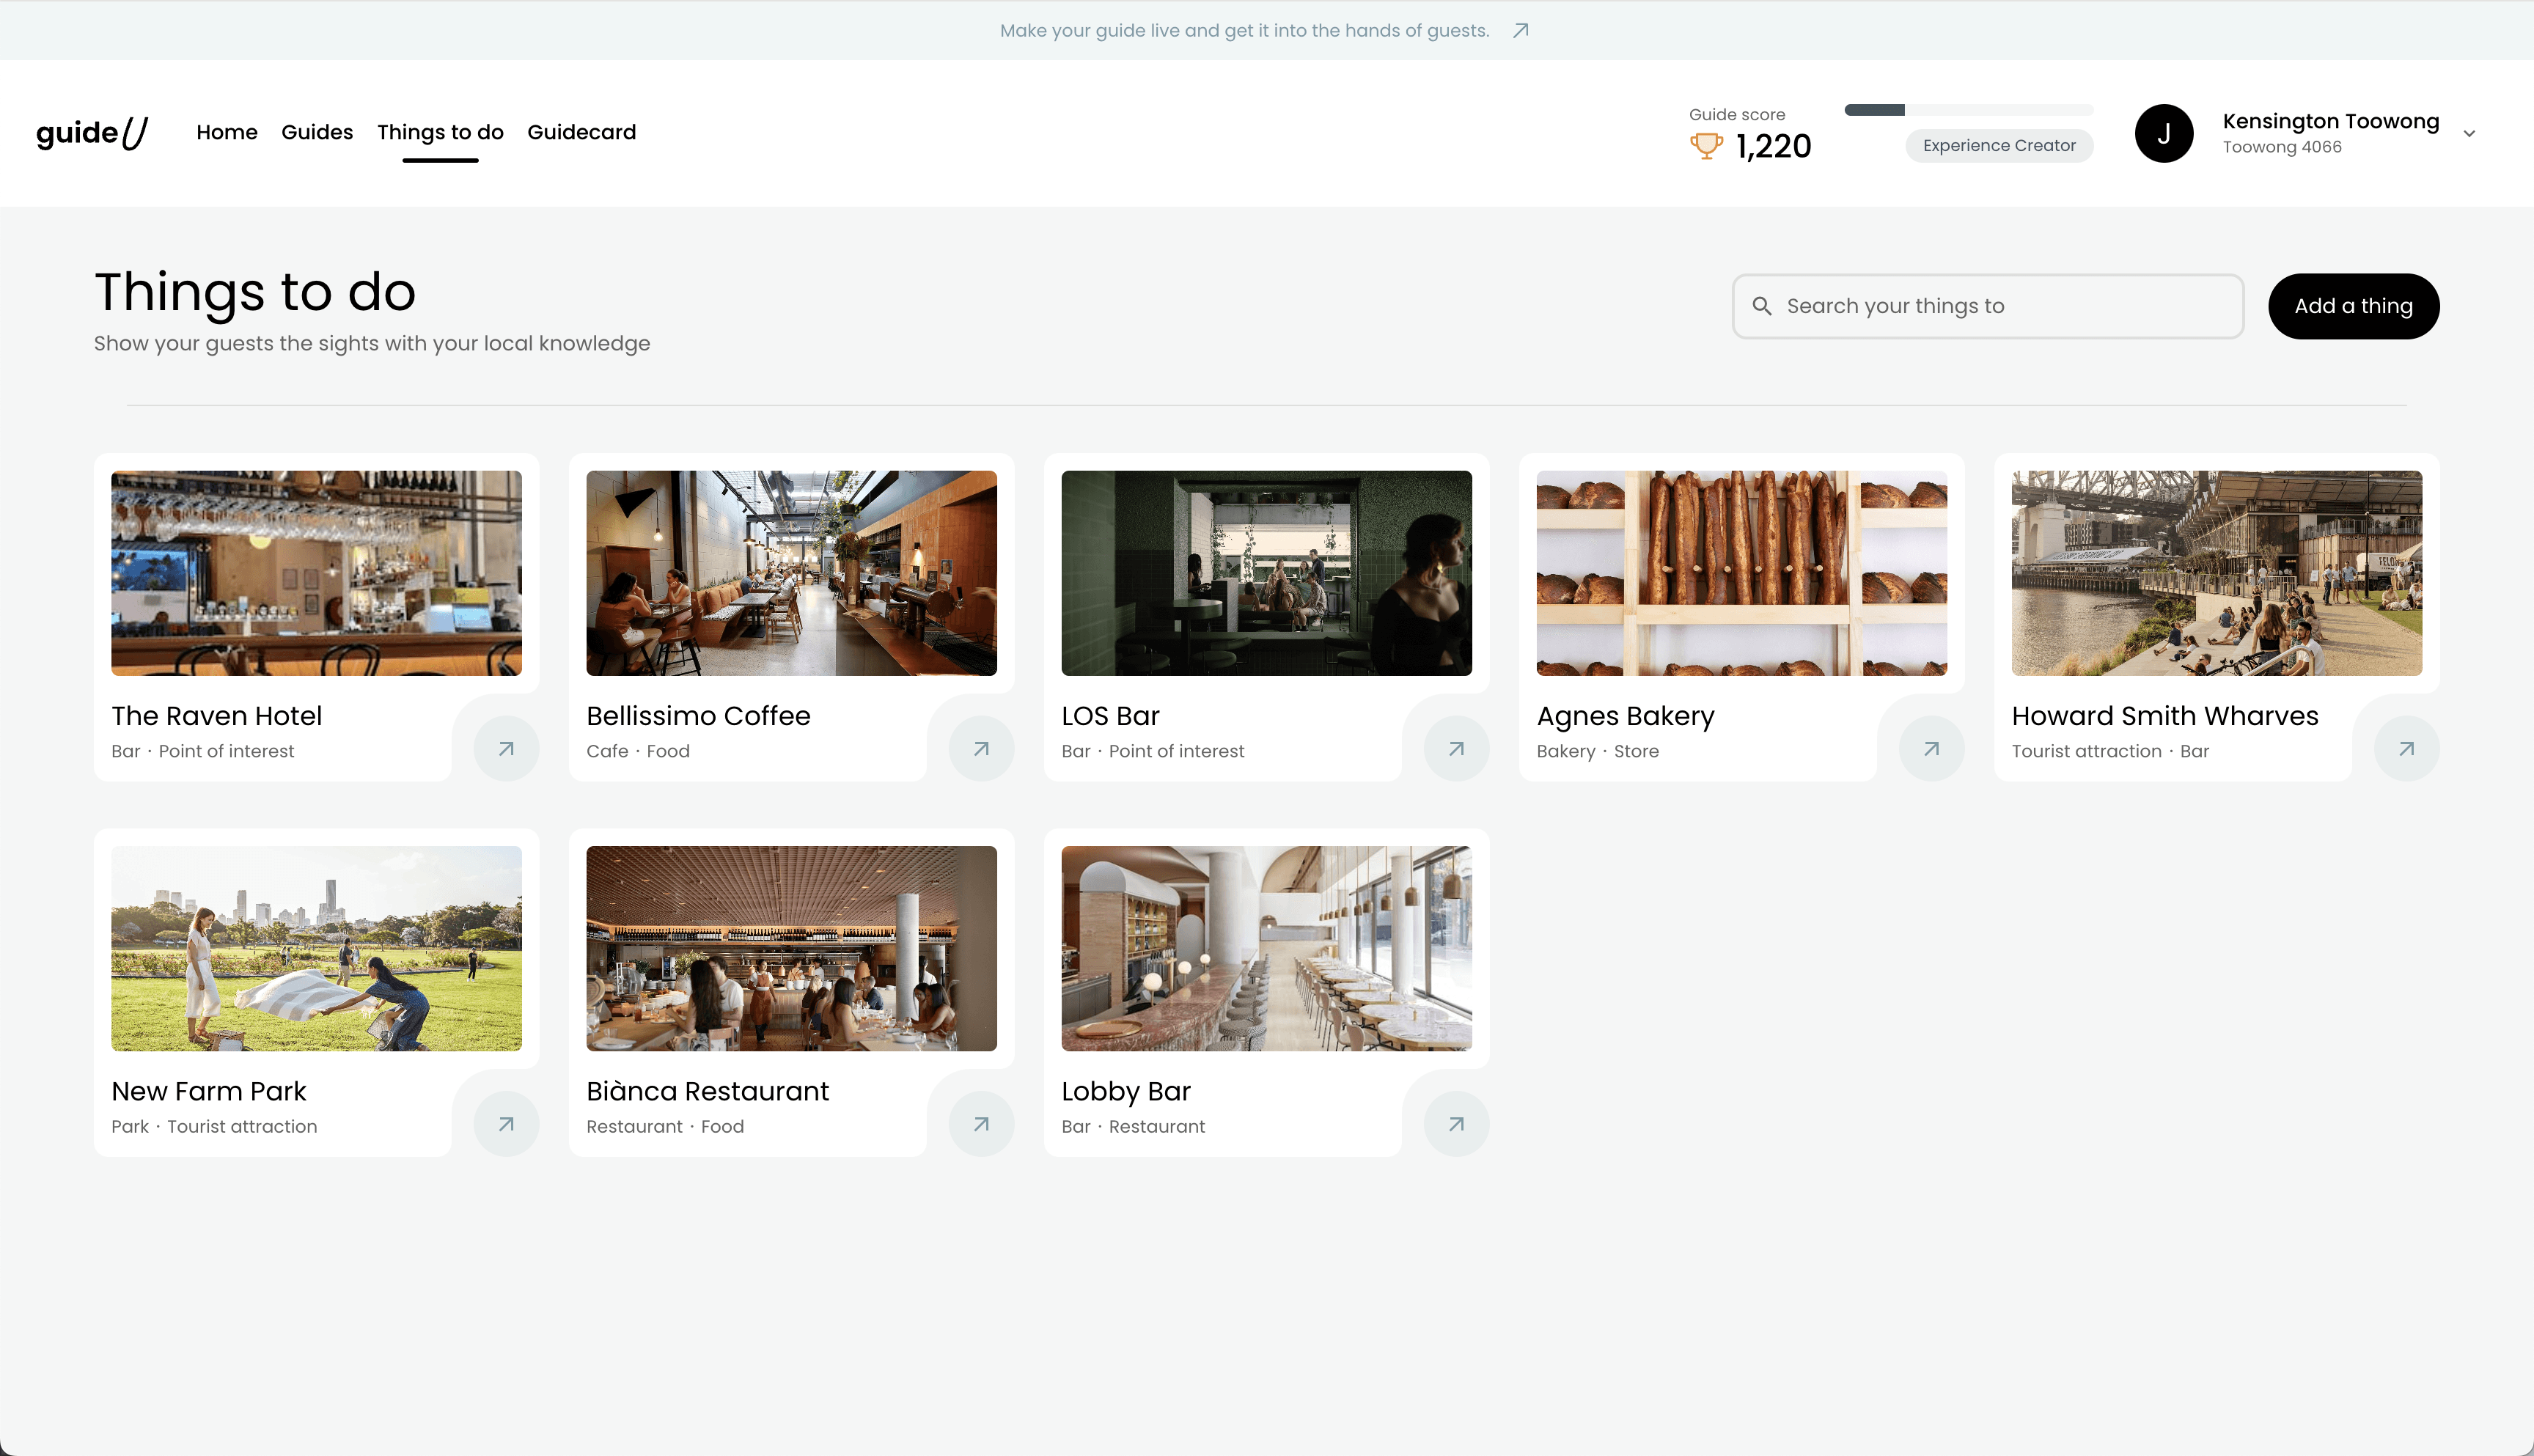Open LOS Bar arrow icon
Screen dimensions: 2534x1456
(x=1456, y=748)
